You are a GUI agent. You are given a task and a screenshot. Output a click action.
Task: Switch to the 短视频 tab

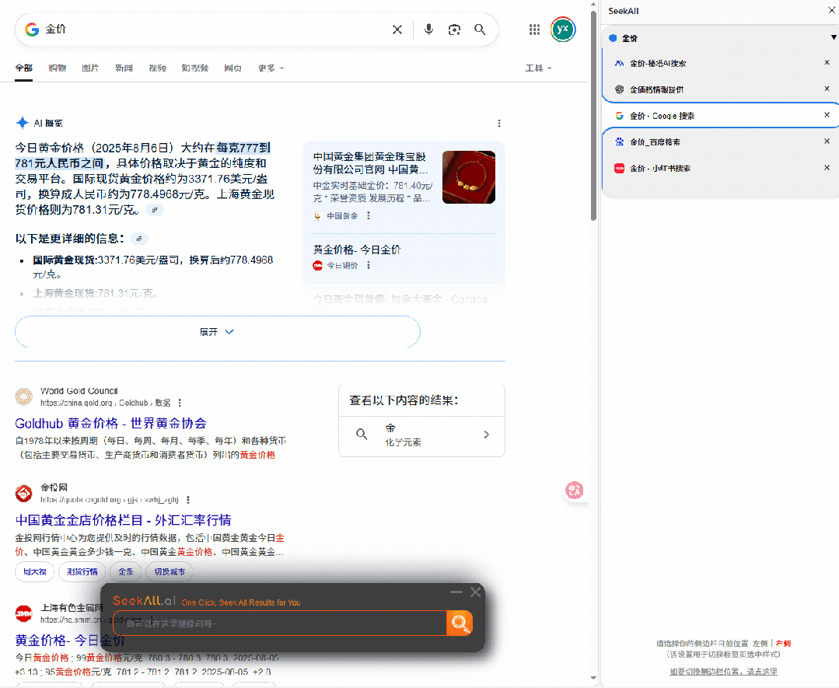tap(194, 68)
